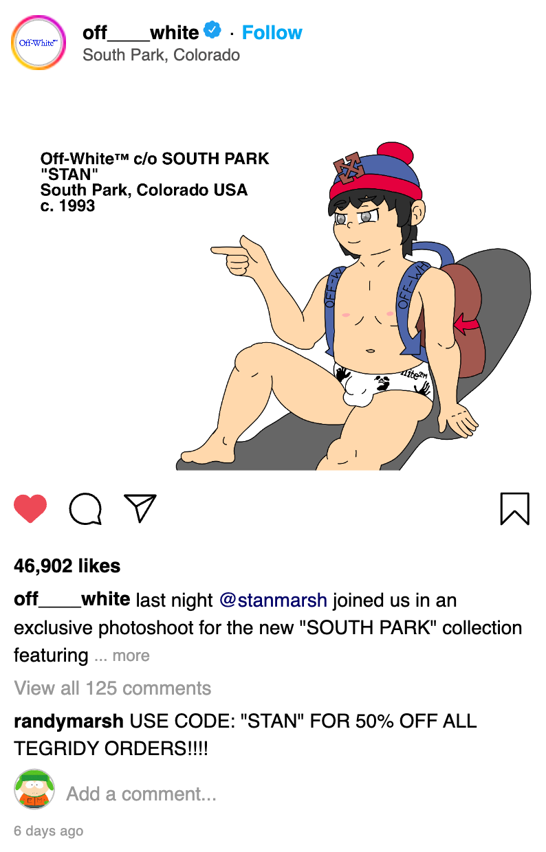This screenshot has height=852, width=546.
Task: Click the "6 days ago" timestamp
Action: coord(48,831)
